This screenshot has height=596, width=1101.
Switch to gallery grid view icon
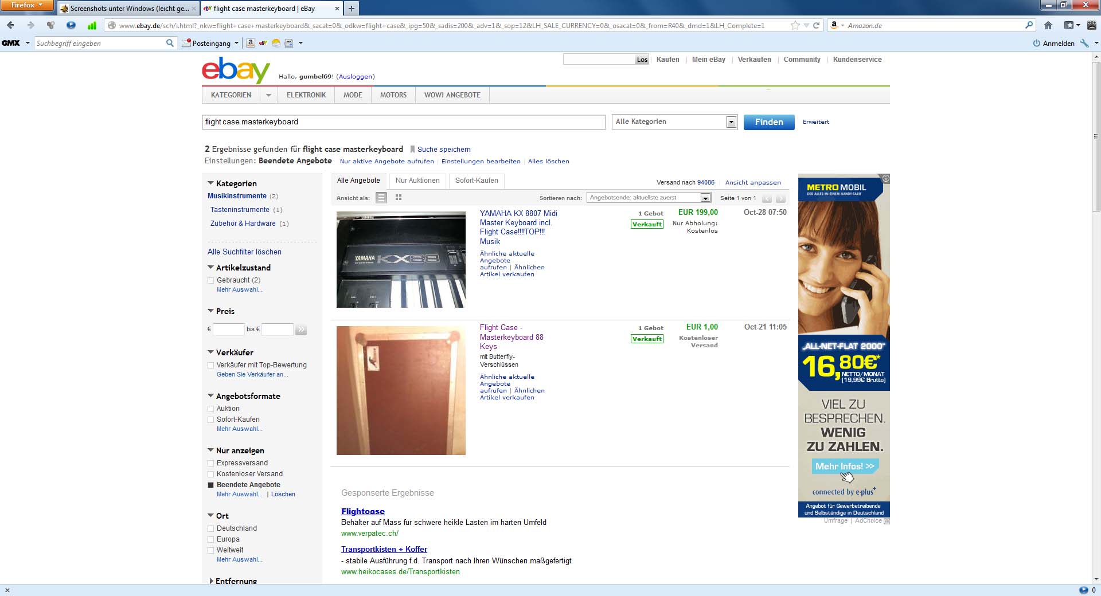[399, 198]
